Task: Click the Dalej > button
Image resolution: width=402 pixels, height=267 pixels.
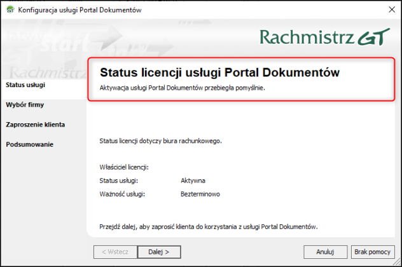Action: tap(159, 252)
